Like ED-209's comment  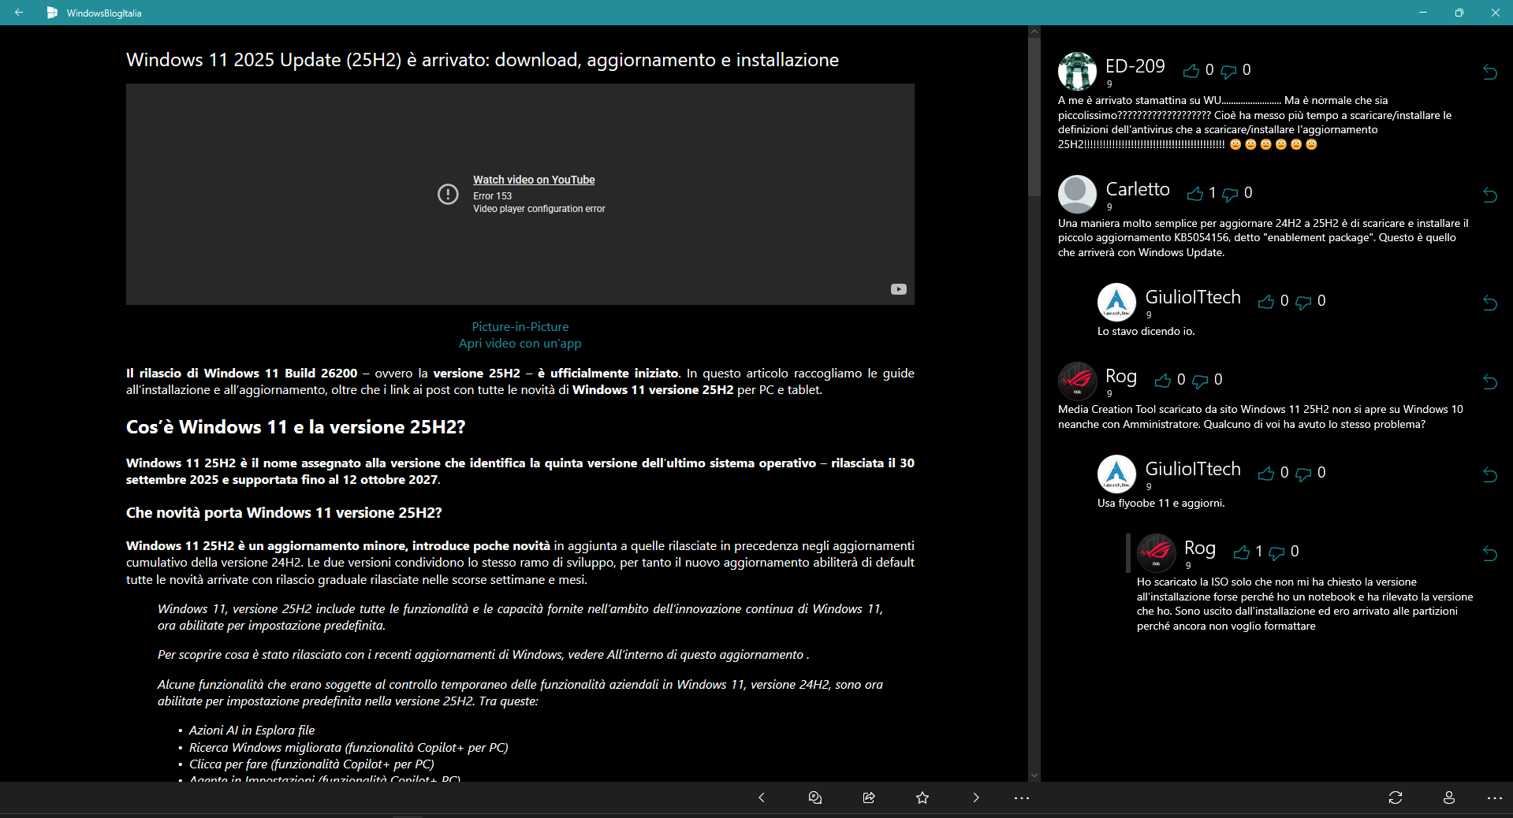tap(1191, 71)
